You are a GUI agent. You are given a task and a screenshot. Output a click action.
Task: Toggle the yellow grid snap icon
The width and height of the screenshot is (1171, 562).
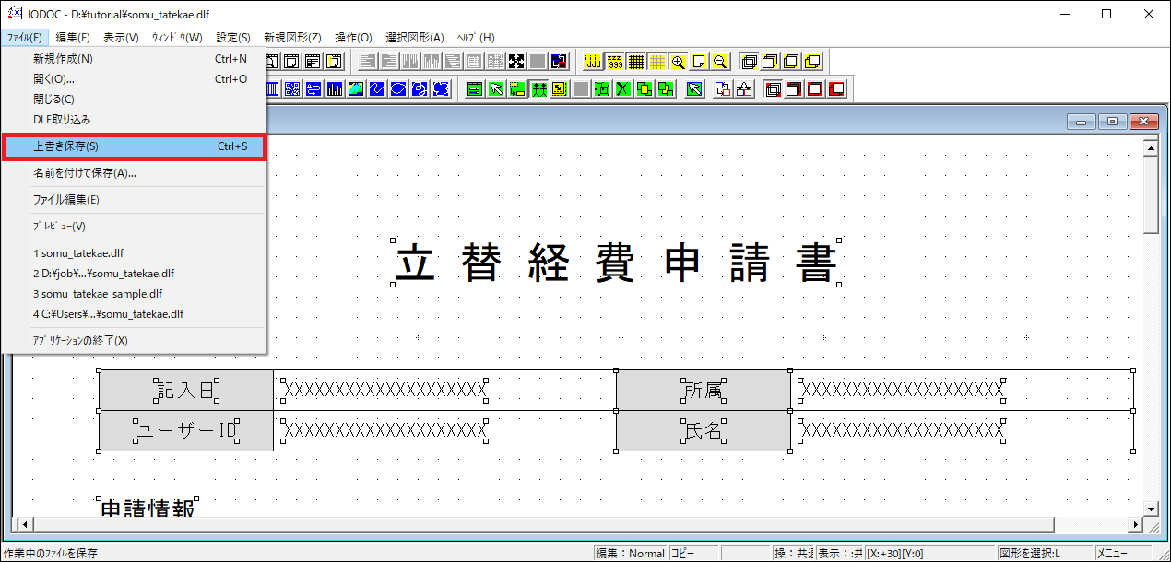[x=657, y=62]
